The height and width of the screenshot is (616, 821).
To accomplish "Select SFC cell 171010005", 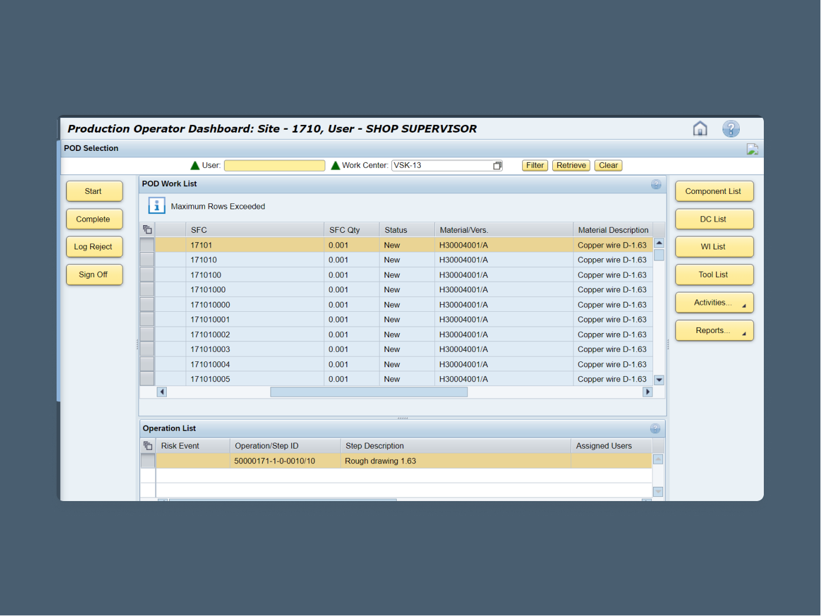I will coord(255,379).
